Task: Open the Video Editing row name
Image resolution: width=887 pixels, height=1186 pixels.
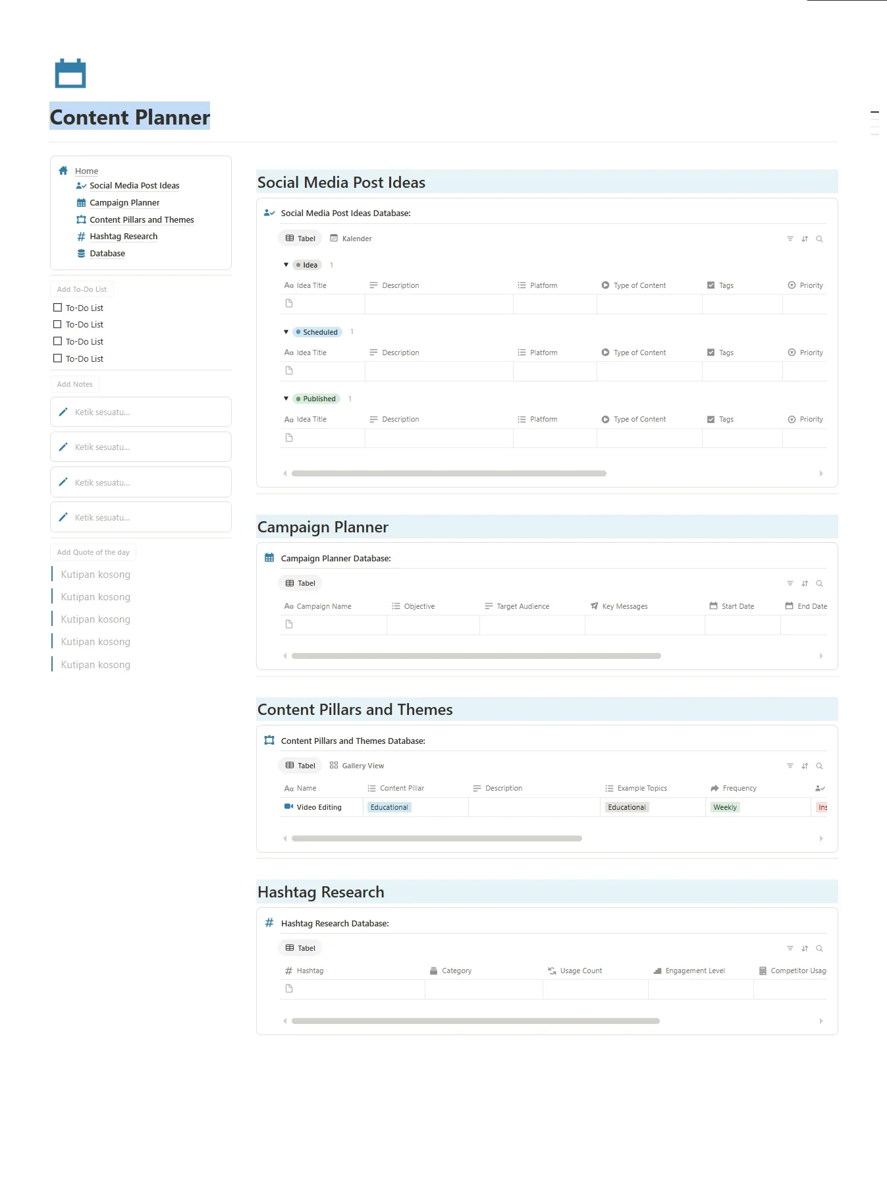Action: pyautogui.click(x=319, y=807)
